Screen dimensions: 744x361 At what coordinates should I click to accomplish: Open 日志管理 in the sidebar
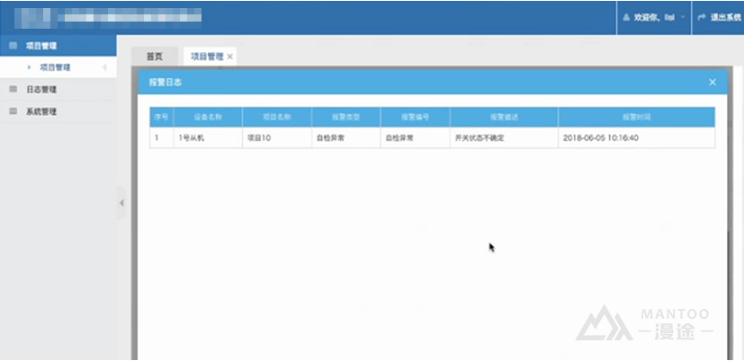[x=41, y=90]
